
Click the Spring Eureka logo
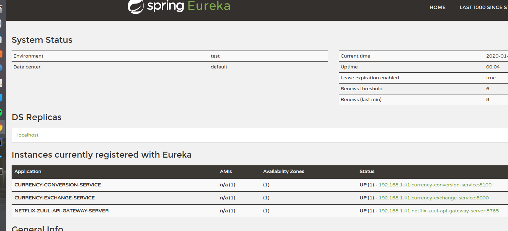(178, 6)
